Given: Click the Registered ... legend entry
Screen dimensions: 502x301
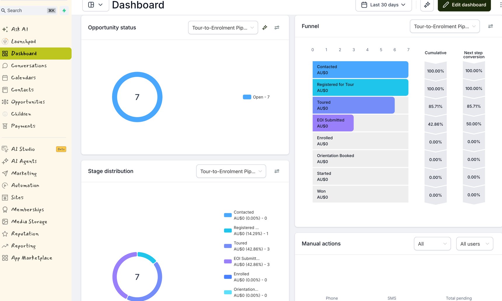Looking at the screenshot, I should (247, 230).
